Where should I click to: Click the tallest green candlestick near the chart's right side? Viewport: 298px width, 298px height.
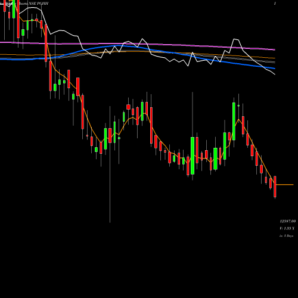coord(234,122)
